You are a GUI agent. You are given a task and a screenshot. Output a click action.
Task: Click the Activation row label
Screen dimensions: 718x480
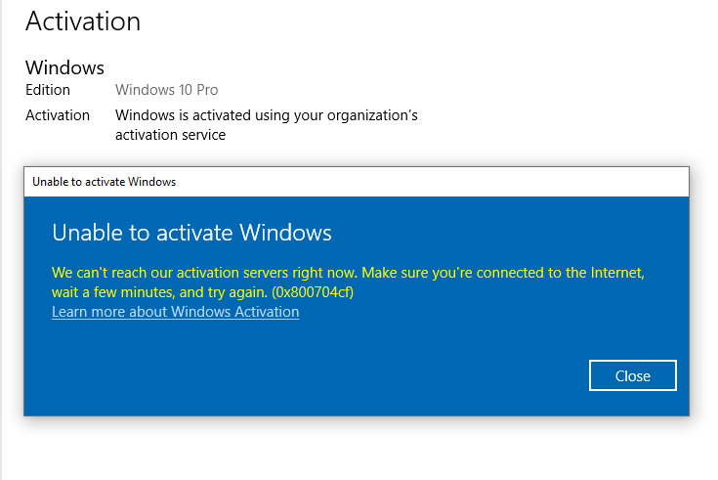tap(58, 115)
